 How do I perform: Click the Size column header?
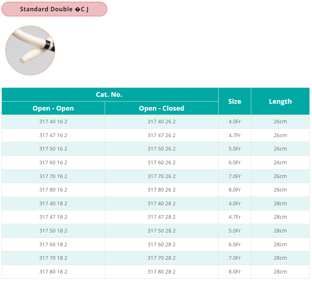[235, 102]
